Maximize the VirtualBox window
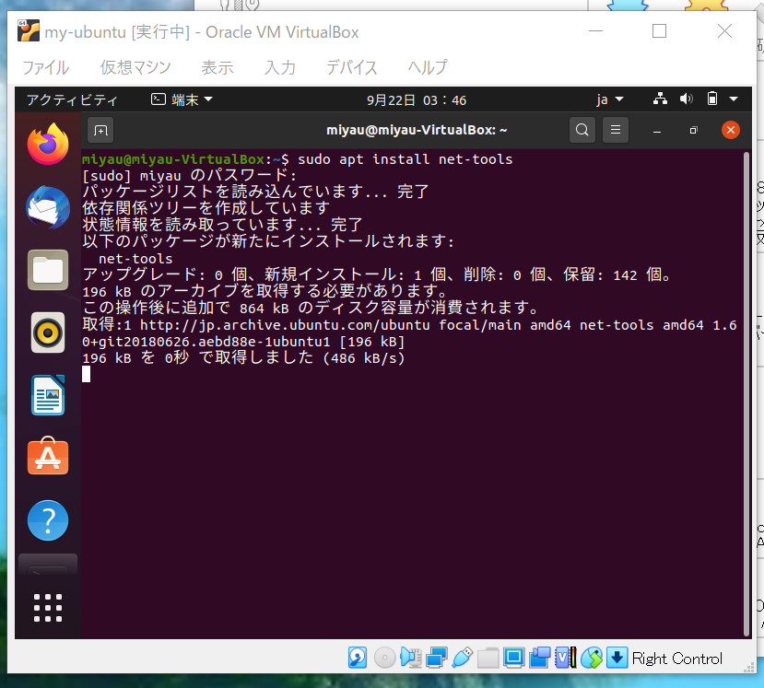 point(659,31)
